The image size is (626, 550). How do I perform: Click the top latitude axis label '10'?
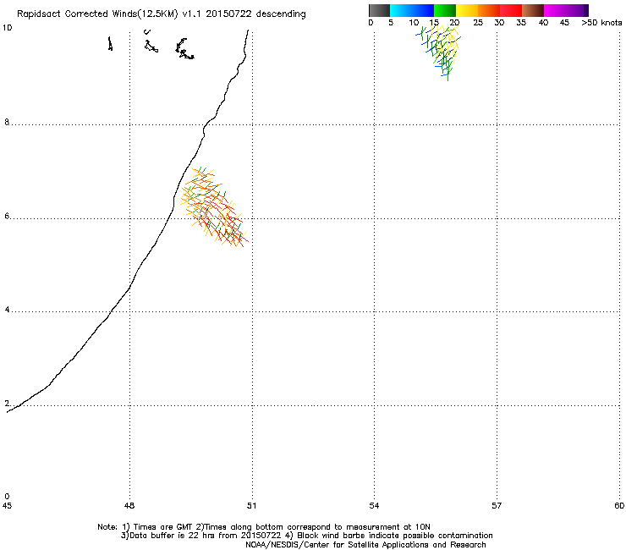point(7,28)
